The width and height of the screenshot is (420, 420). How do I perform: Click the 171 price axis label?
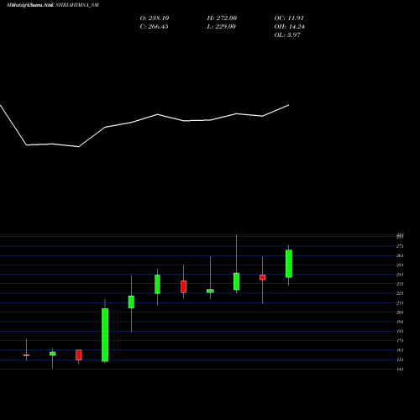[400, 341]
